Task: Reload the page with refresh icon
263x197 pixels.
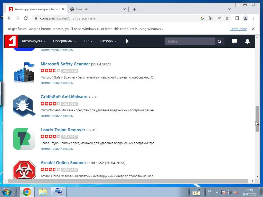Action: pyautogui.click(x=26, y=18)
